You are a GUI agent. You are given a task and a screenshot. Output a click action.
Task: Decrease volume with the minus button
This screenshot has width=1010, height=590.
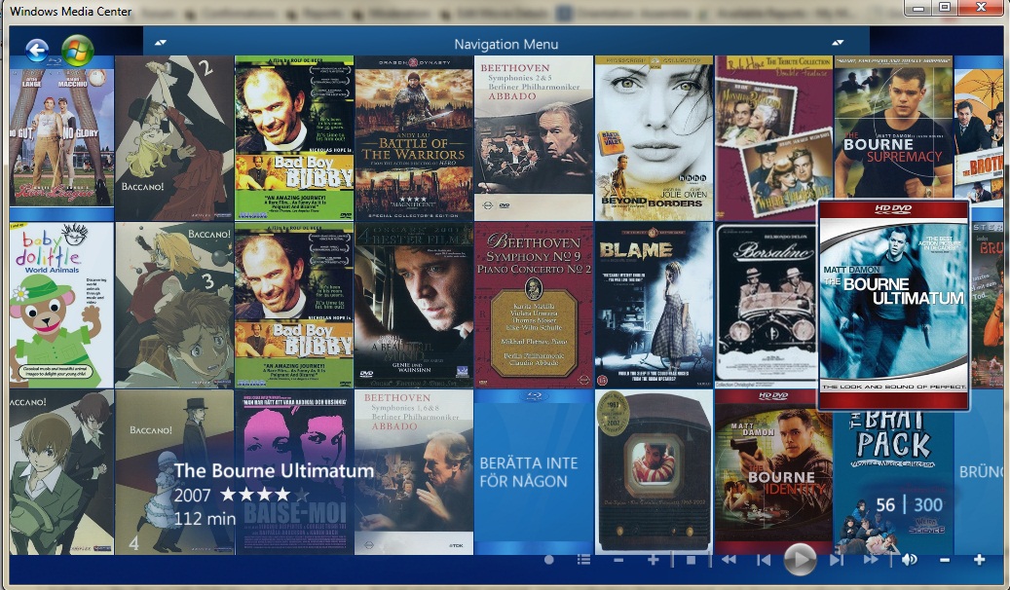click(944, 560)
